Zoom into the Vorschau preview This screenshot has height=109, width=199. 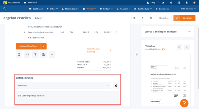[x=179, y=47]
